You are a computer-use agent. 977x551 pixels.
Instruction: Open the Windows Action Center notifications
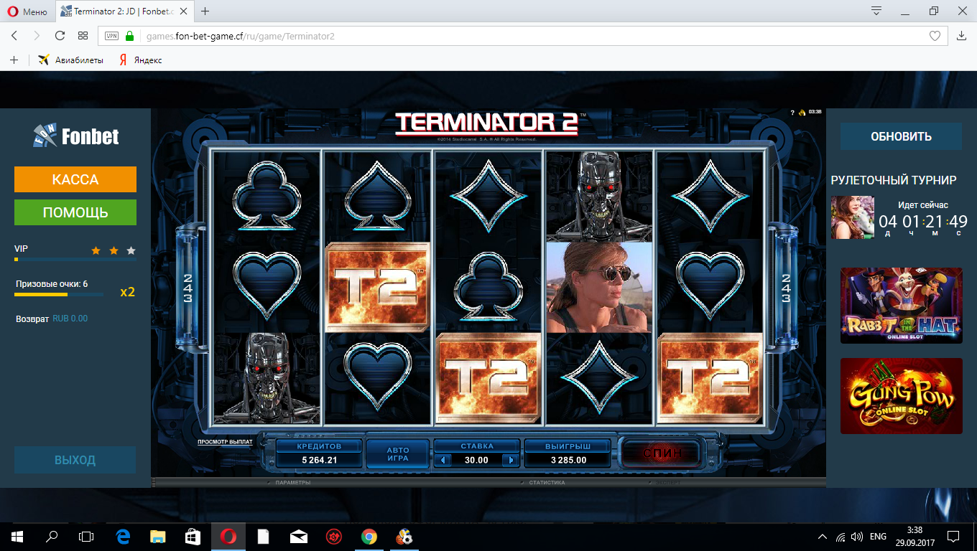coord(953,536)
